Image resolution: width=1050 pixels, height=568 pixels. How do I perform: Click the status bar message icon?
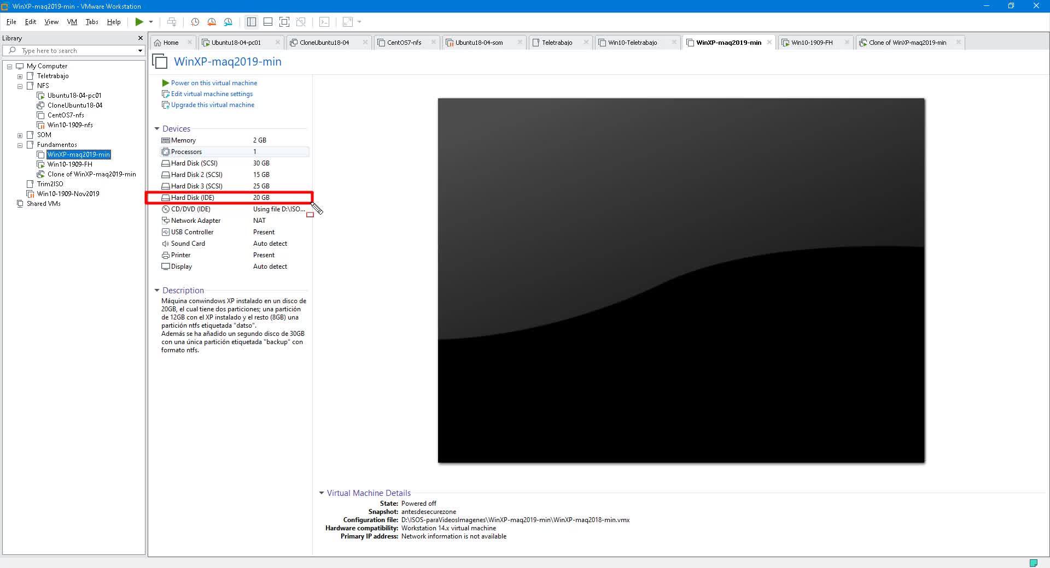tap(1033, 563)
